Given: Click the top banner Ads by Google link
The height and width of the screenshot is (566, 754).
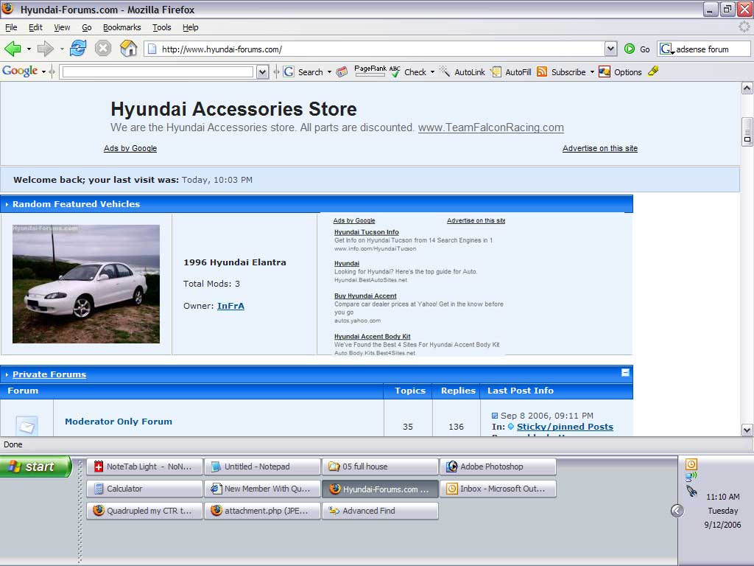Looking at the screenshot, I should [x=130, y=148].
